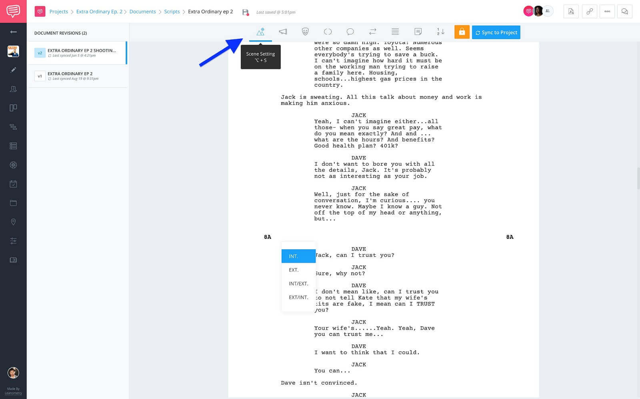Select v1 Extra Ordinary Ep 2 revision

coord(77,76)
